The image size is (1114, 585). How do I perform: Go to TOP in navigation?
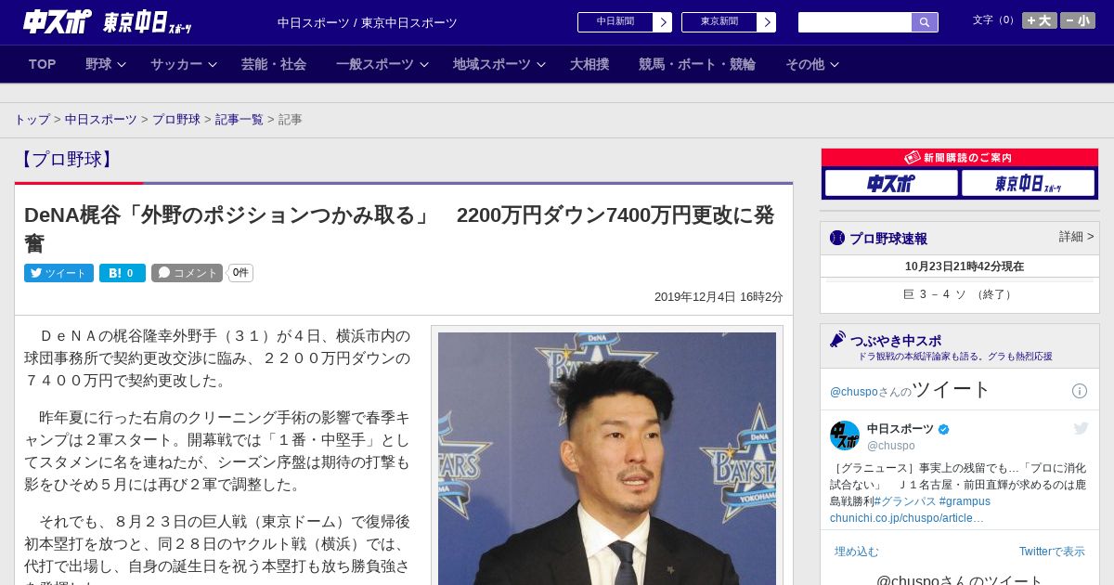point(43,64)
